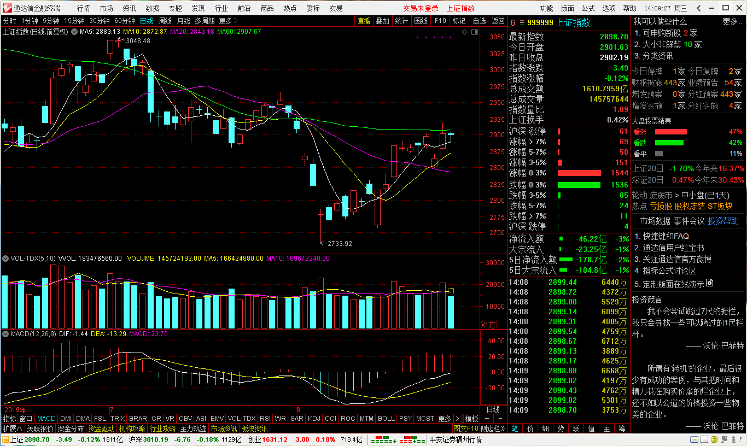Toggle the 窗口 button in indicator bar
Screen dimensions: 747x446
point(26,419)
